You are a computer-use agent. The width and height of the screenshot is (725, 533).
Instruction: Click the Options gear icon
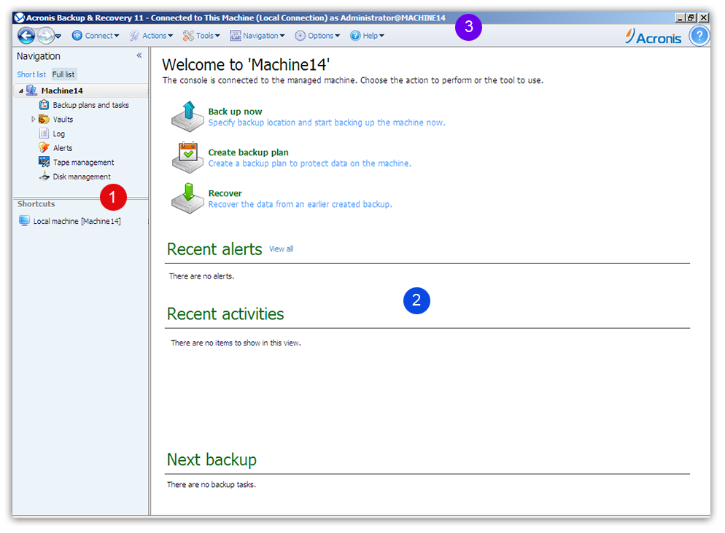pos(301,36)
